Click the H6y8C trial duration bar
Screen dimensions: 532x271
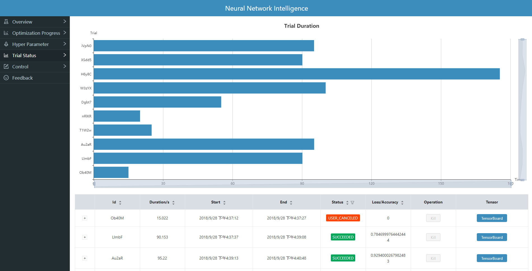click(296, 74)
